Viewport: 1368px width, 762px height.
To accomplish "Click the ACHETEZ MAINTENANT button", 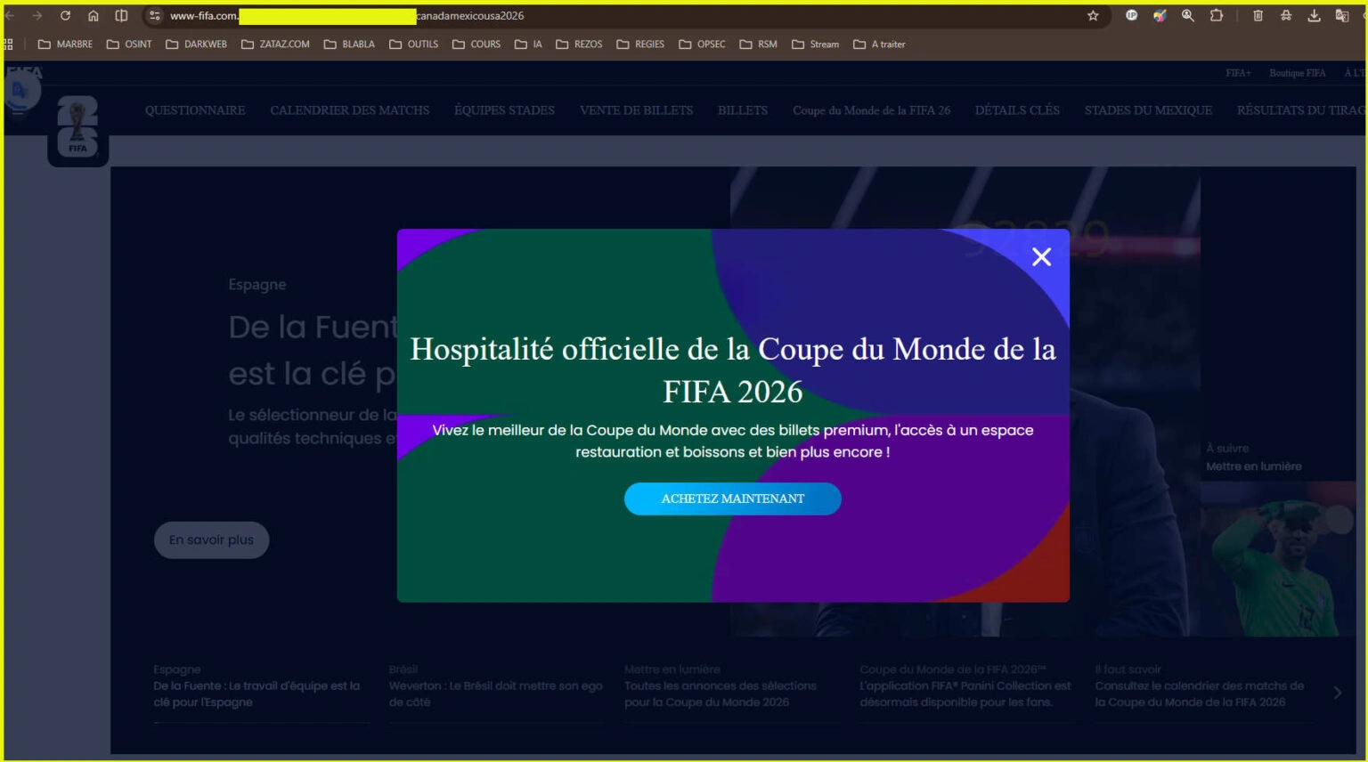I will [733, 499].
